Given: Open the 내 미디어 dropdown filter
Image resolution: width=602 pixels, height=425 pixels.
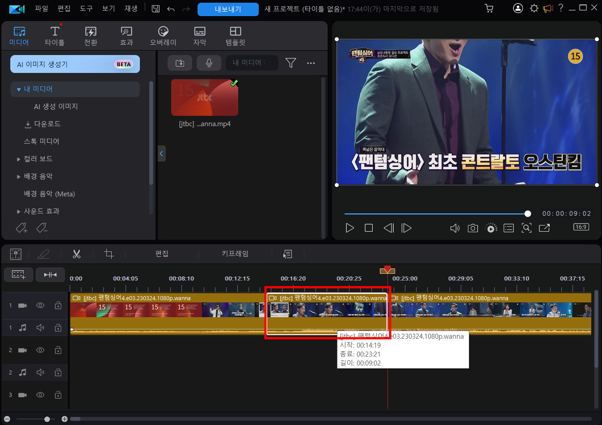Looking at the screenshot, I should tap(252, 63).
